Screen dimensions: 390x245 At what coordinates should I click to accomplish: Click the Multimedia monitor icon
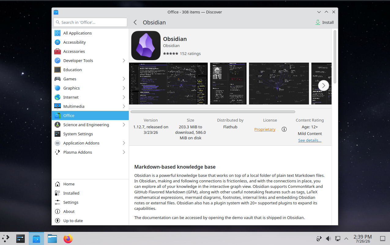tap(58, 106)
